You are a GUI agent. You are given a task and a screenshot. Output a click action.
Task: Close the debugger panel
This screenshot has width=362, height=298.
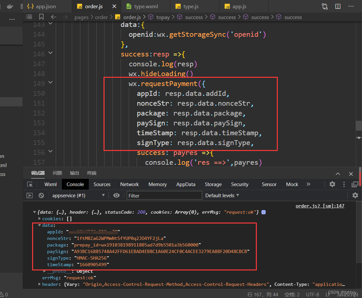[x=351, y=174]
